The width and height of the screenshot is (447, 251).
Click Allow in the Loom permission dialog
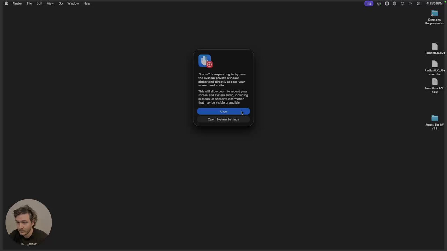[x=223, y=112]
